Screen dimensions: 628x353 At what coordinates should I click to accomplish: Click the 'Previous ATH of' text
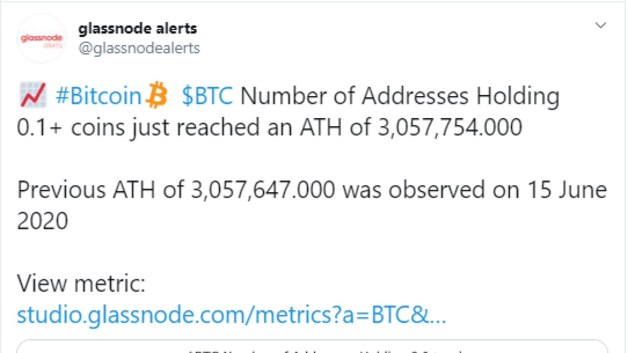click(100, 190)
